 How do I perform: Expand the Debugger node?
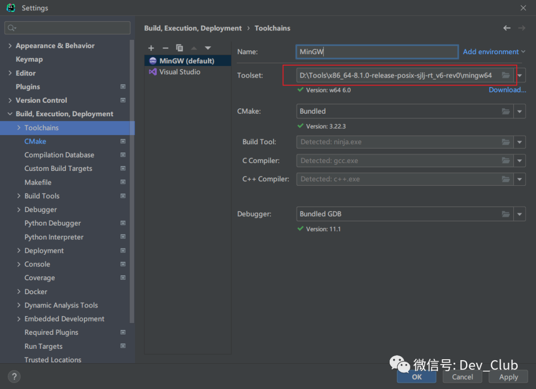point(19,209)
